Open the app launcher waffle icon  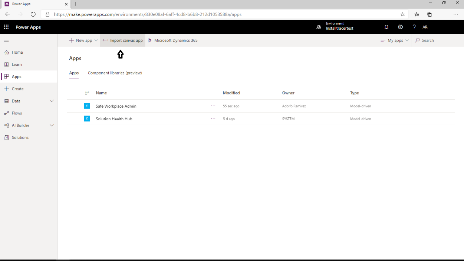[x=6, y=27]
